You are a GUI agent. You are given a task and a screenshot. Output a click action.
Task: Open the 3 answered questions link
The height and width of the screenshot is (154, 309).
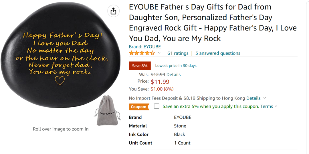[218, 53]
